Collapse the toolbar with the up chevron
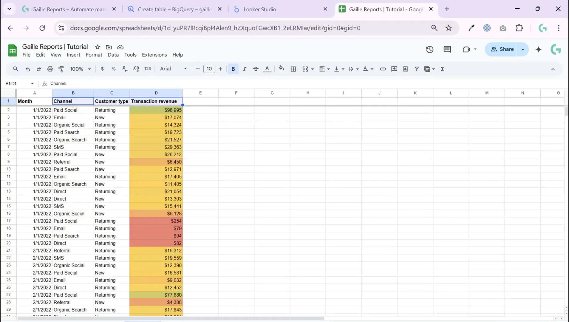Viewport: 569px width, 322px height. [553, 69]
